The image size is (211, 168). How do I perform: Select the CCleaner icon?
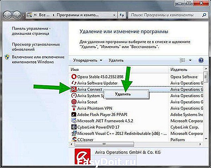74,139
